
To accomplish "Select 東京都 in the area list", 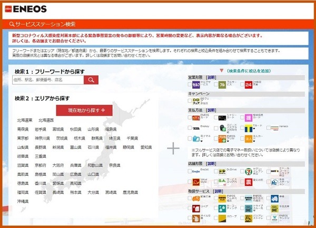I will point(23,138).
